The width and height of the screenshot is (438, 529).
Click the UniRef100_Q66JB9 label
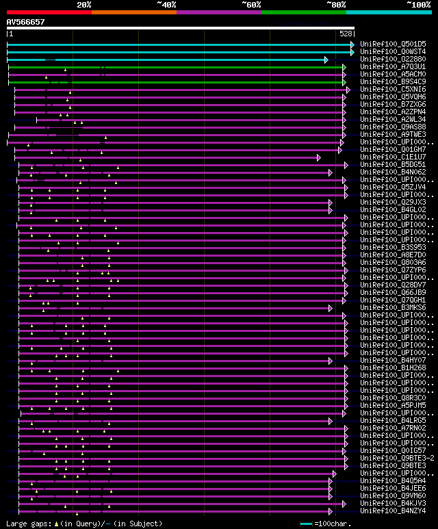[393, 292]
